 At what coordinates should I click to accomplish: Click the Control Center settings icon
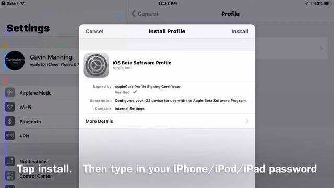pos(10,175)
